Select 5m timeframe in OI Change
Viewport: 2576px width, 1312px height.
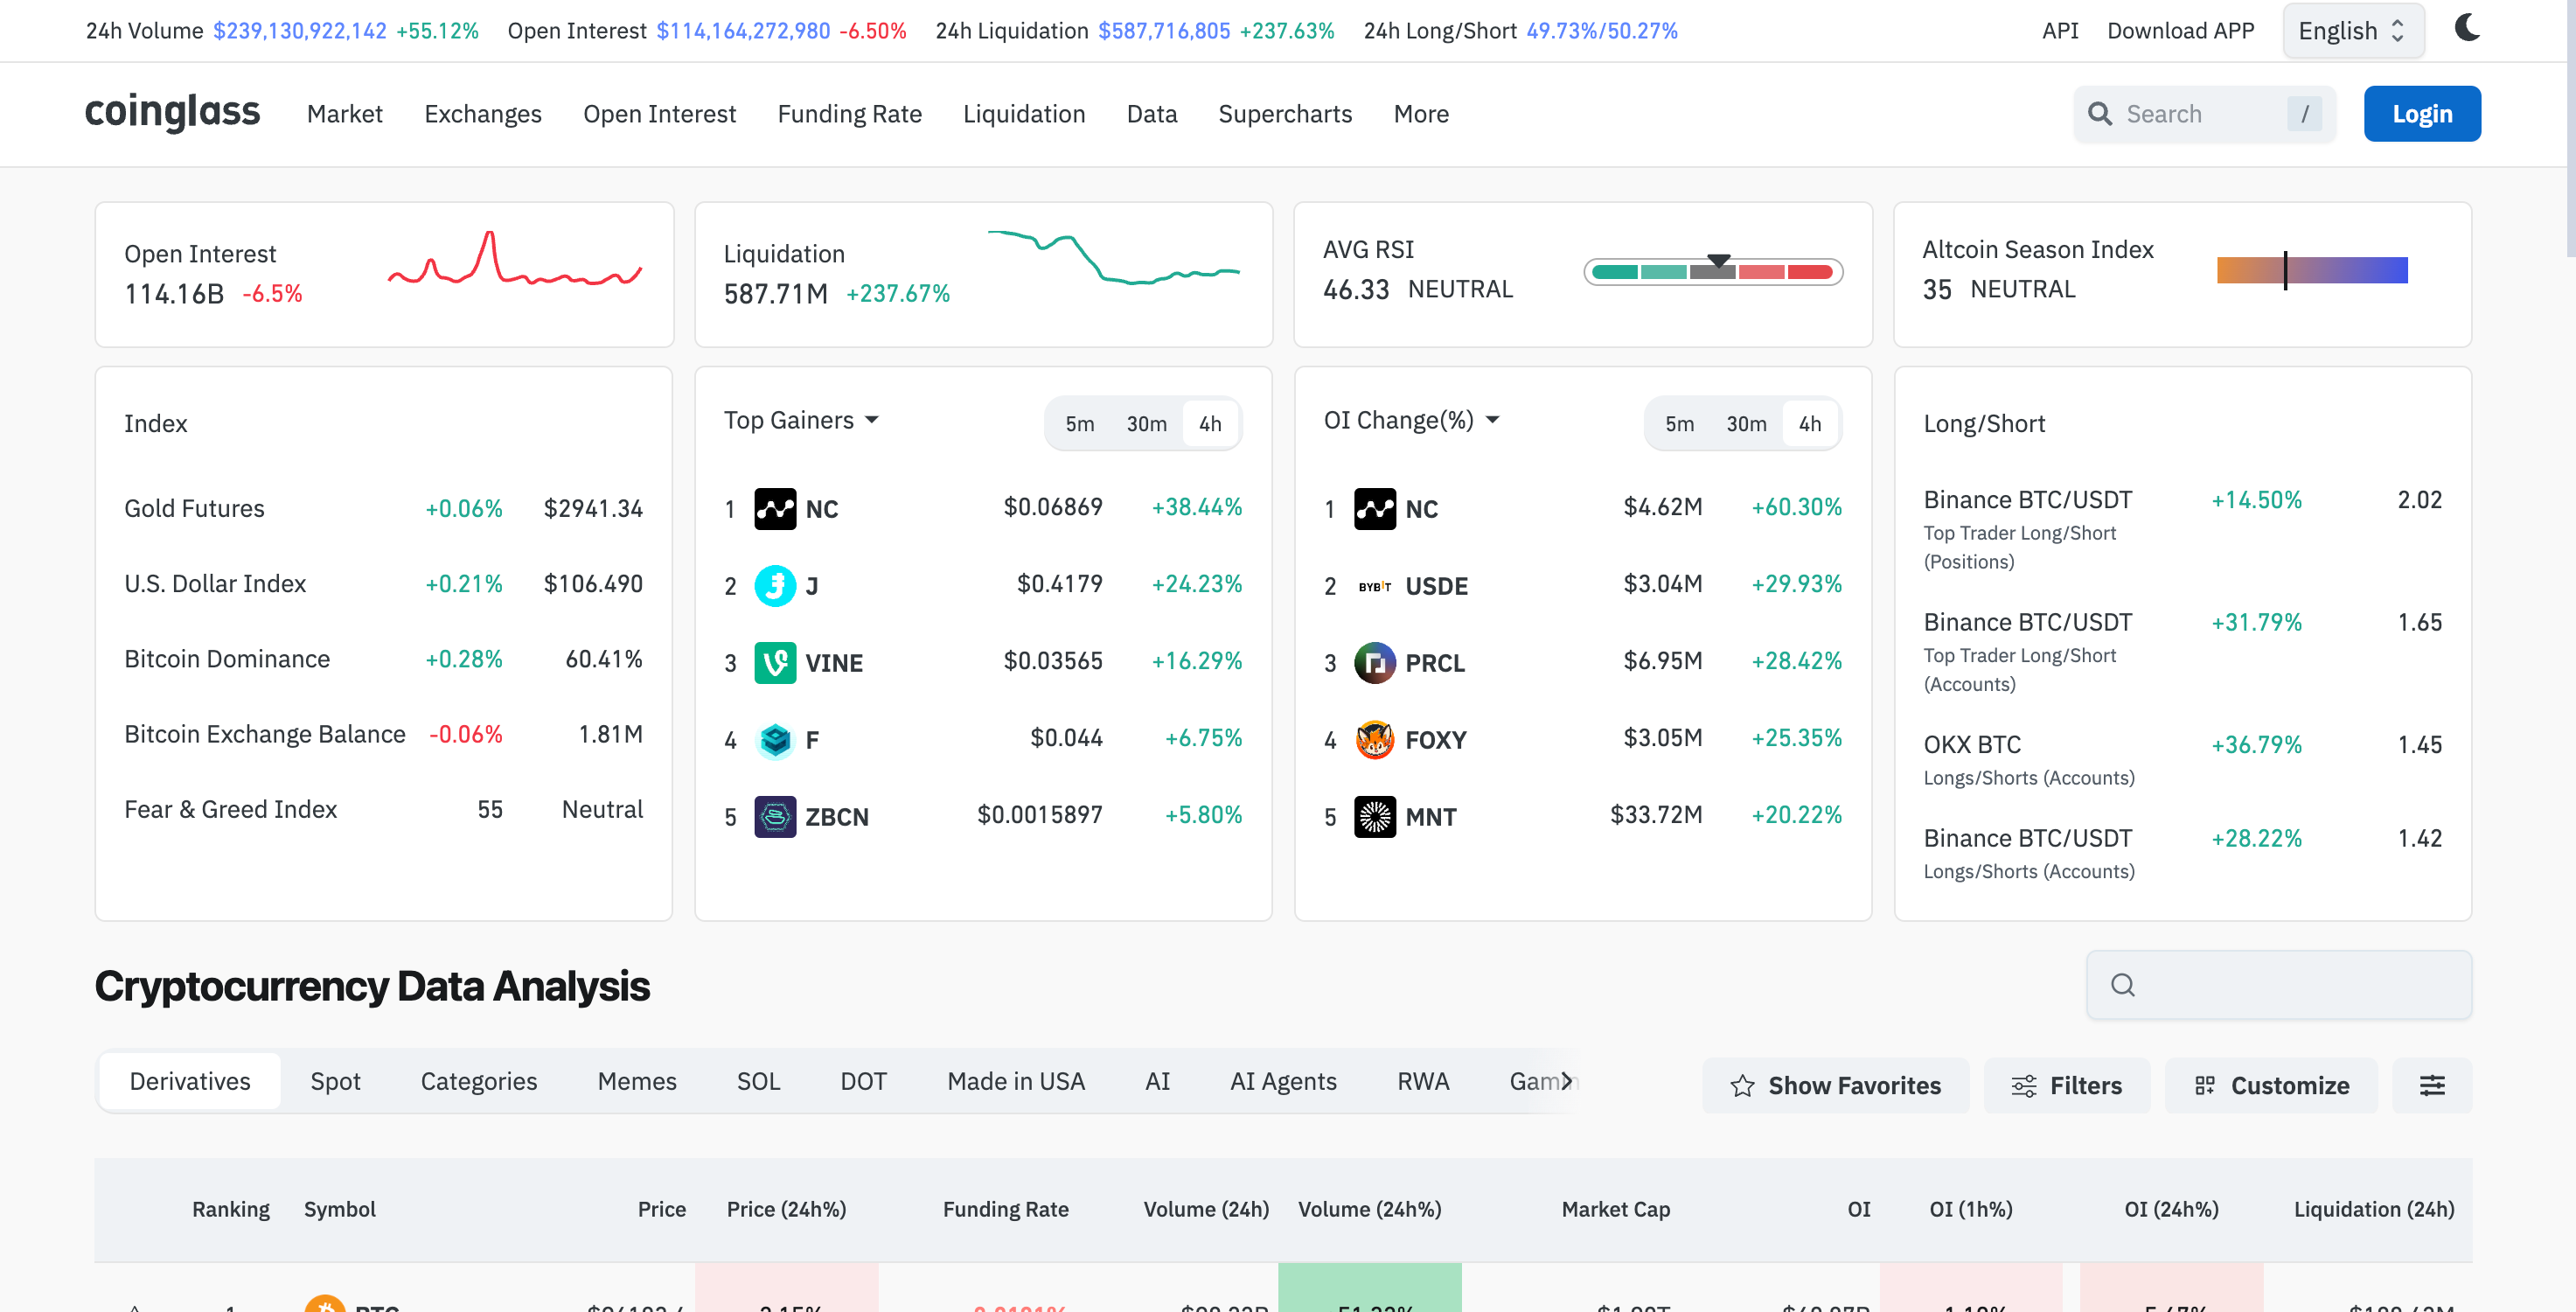click(x=1680, y=424)
